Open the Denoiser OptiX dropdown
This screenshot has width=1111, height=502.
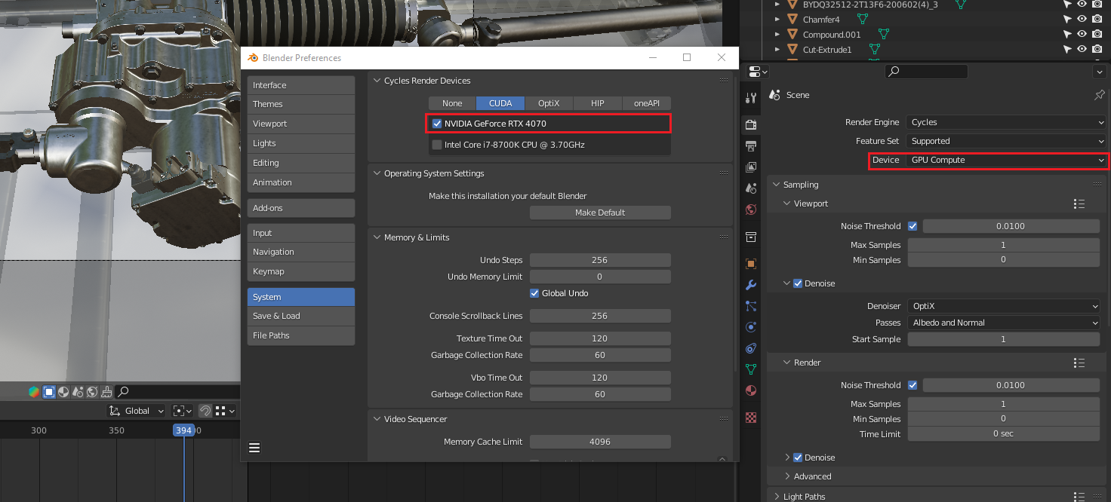[1003, 306]
